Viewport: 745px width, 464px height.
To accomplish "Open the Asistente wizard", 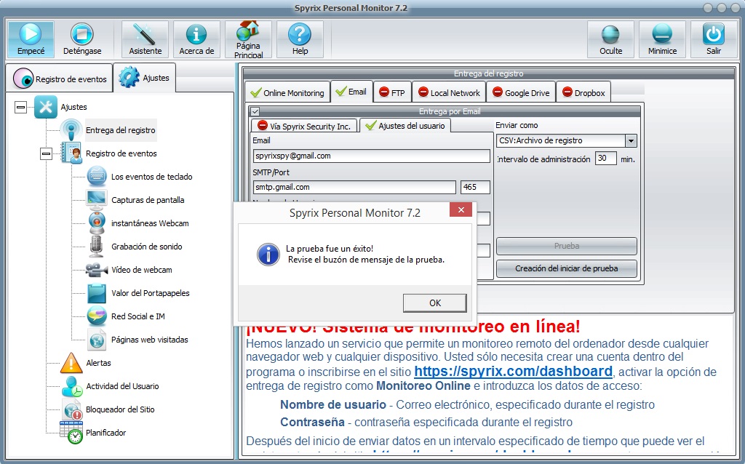I will 145,39.
